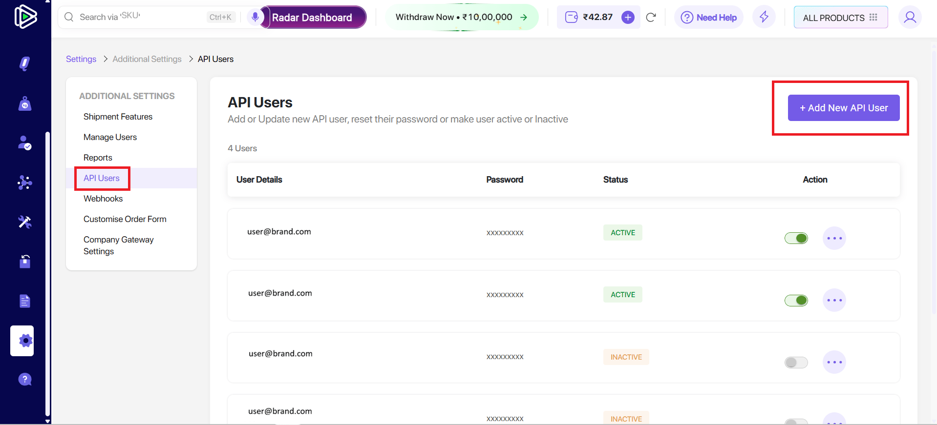Go to the Settings breadcrumb link
This screenshot has height=425, width=937.
(81, 59)
